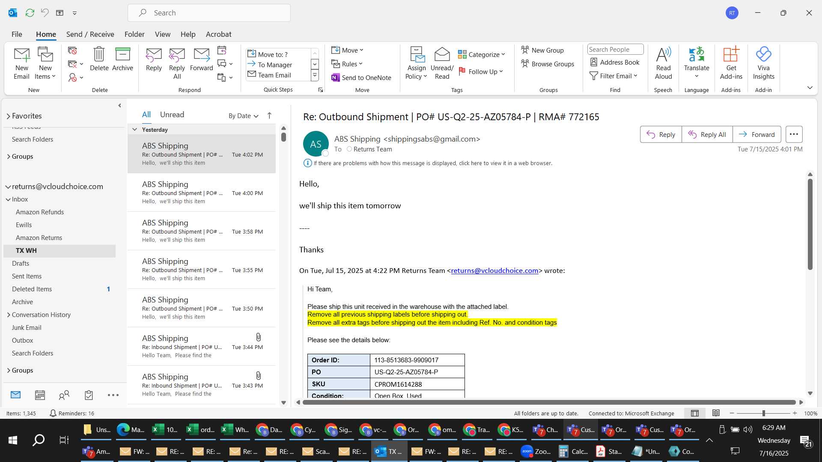This screenshot has width=822, height=462.
Task: Reverse sort order arrow in message list
Action: click(x=269, y=115)
